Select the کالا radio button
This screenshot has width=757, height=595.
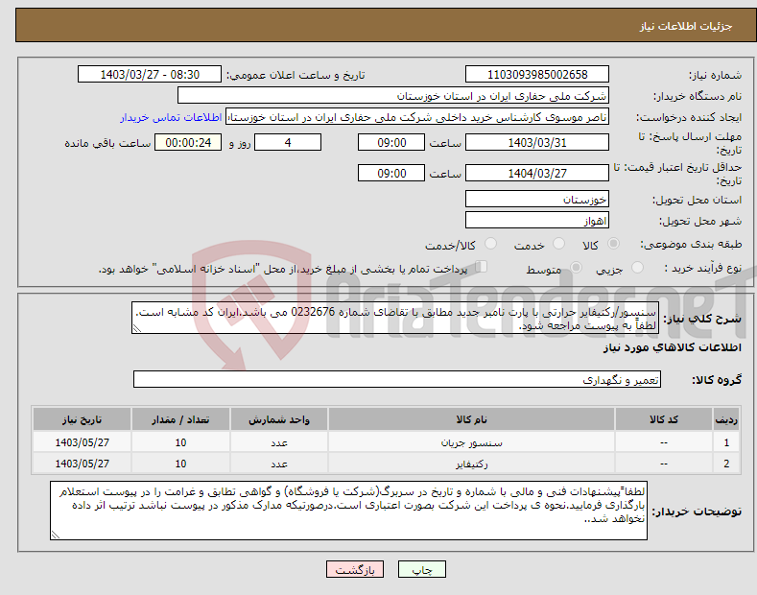613,244
